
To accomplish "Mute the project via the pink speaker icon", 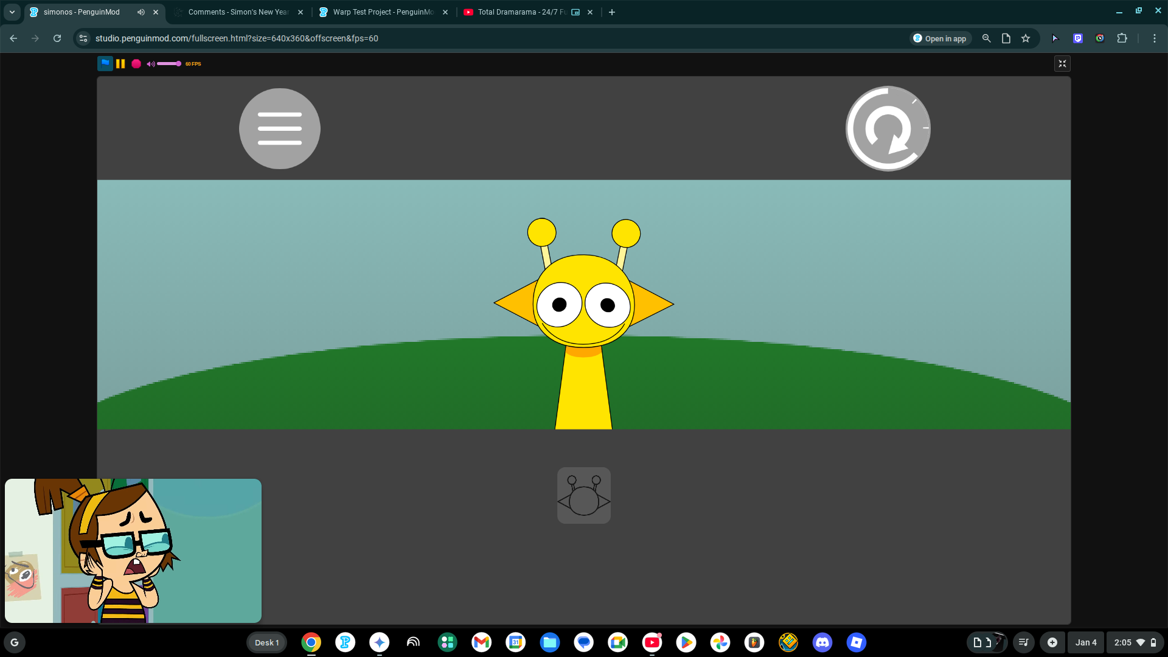I will pos(150,63).
